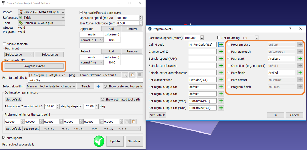Open the hamburger menu for path tool offset

click(x=140, y=75)
